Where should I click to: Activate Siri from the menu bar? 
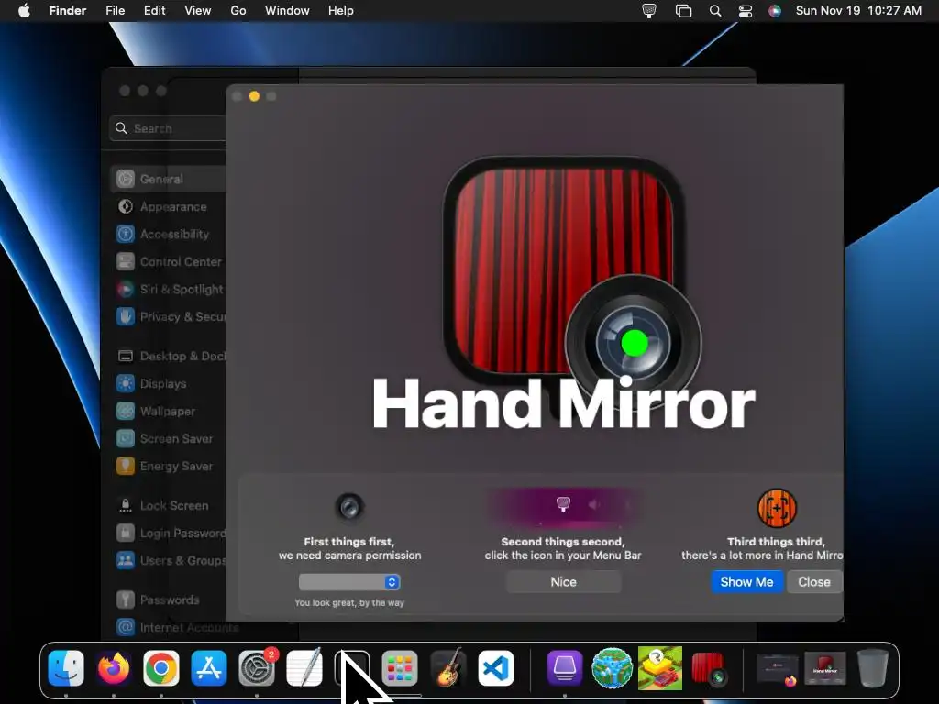775,11
